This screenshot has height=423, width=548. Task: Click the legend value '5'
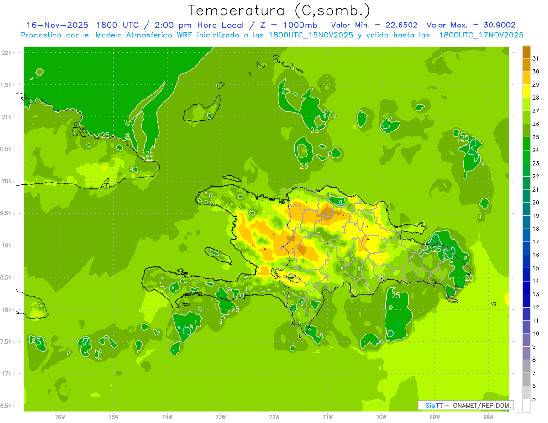534,399
